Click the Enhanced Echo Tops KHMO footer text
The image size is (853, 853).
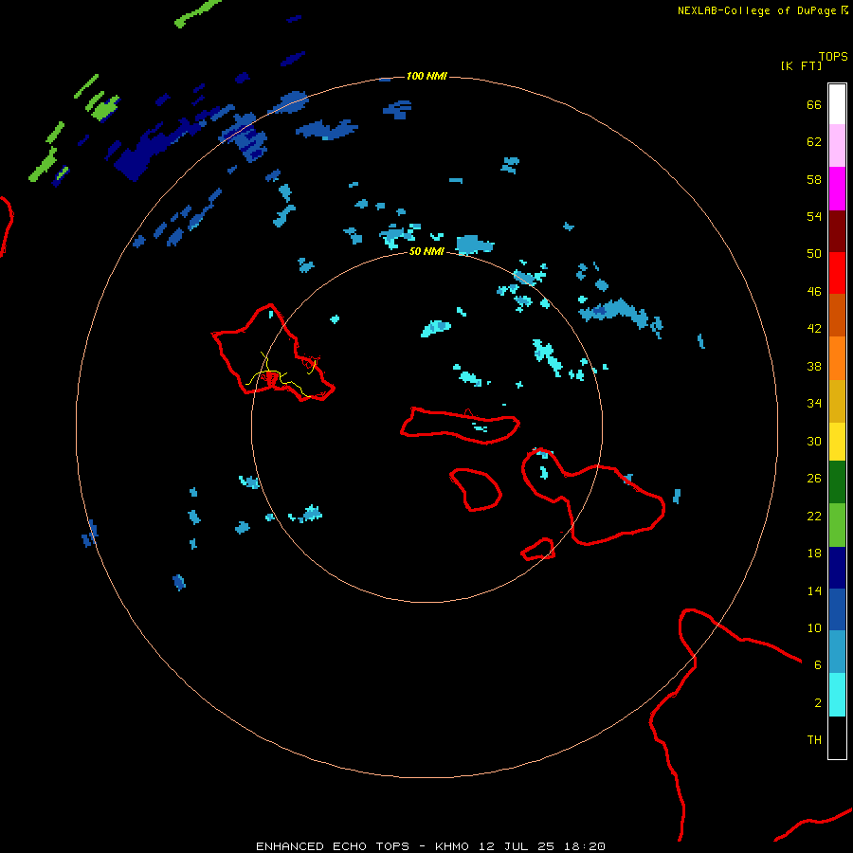click(430, 846)
